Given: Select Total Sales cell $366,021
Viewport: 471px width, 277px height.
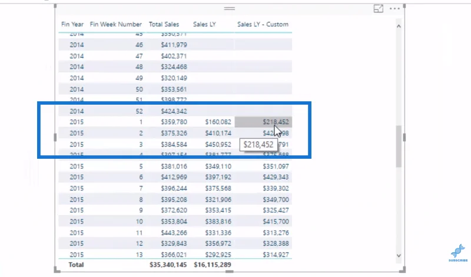Looking at the screenshot, I should coord(174,255).
